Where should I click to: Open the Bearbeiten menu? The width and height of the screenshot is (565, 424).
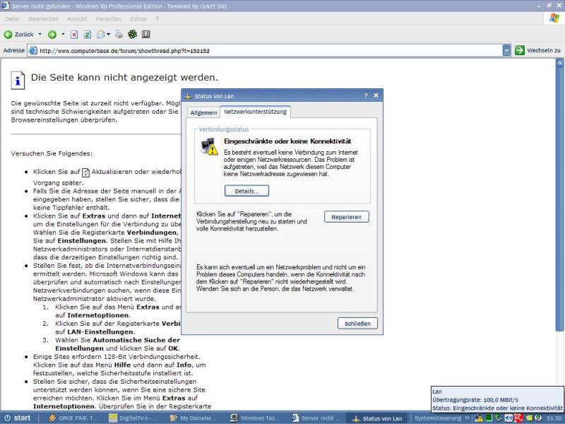pyautogui.click(x=43, y=19)
